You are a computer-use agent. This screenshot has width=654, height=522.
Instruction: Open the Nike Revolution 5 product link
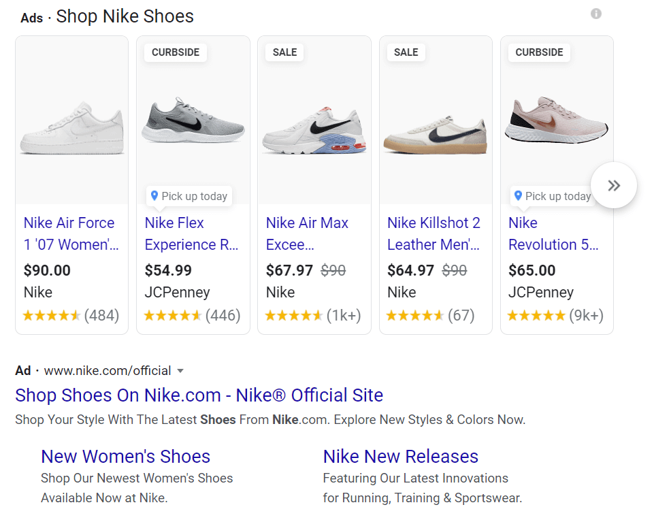point(553,233)
